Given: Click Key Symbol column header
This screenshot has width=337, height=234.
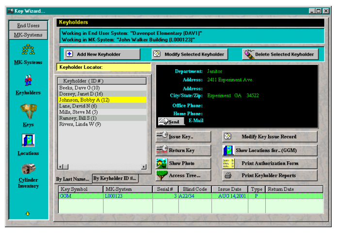Looking at the screenshot, I should 81,189.
